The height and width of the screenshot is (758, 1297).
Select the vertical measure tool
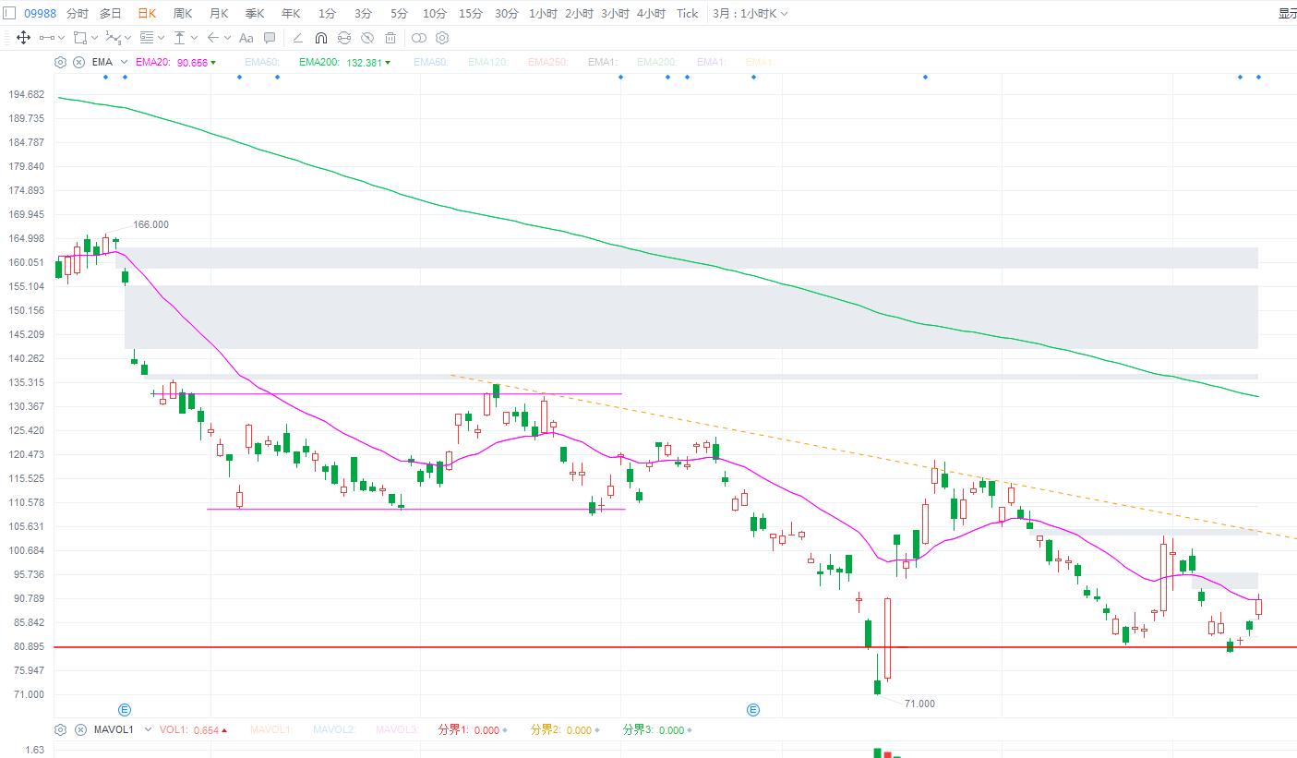click(x=180, y=38)
